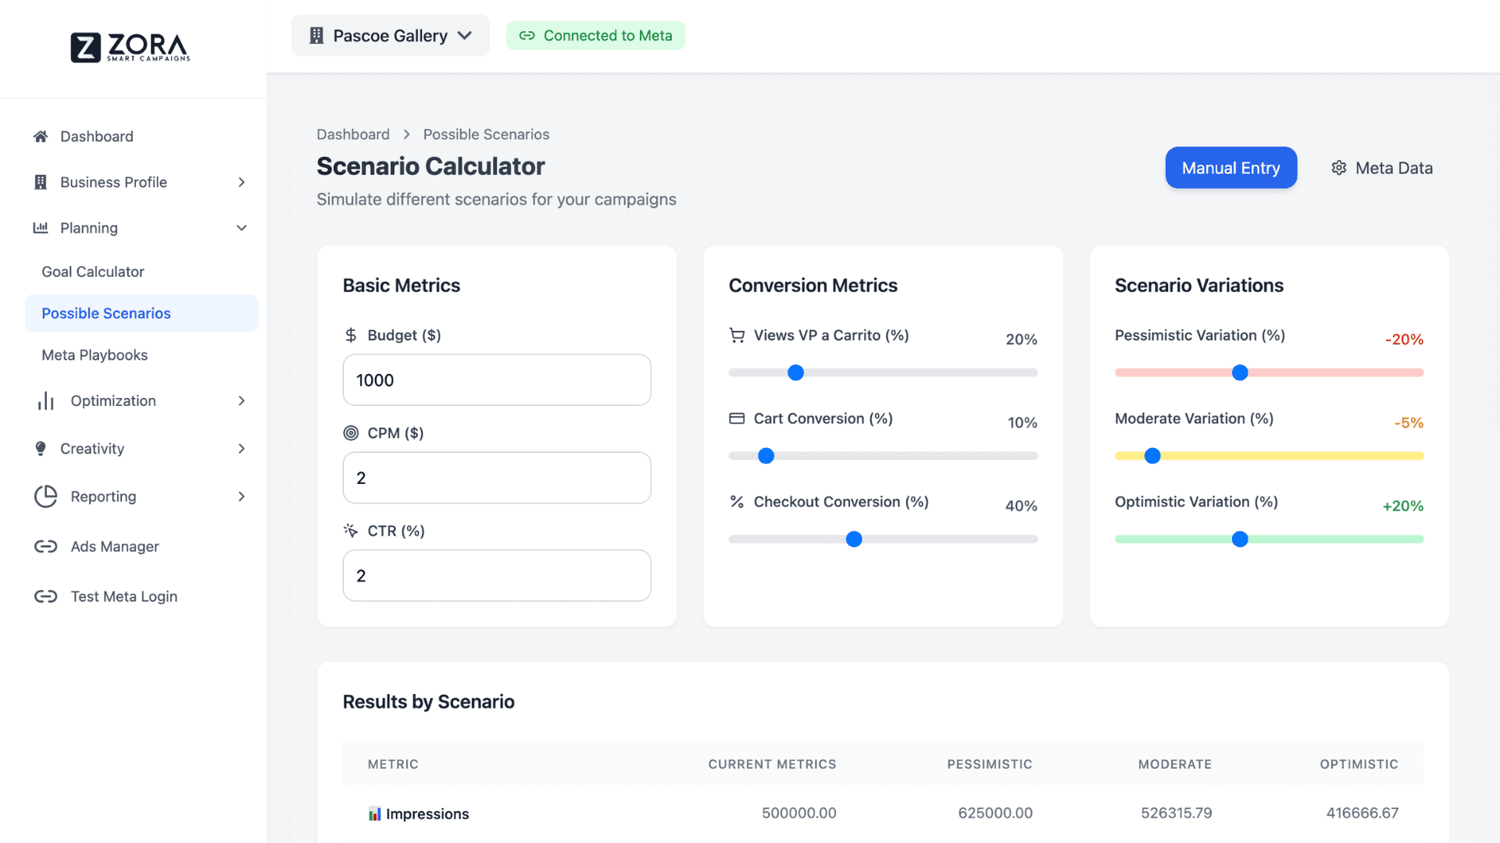
Task: Click the percent icon beside Checkout Conversion
Action: point(737,502)
